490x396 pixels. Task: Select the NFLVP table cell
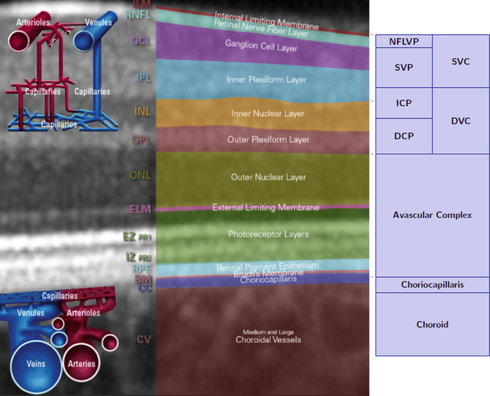(x=404, y=41)
